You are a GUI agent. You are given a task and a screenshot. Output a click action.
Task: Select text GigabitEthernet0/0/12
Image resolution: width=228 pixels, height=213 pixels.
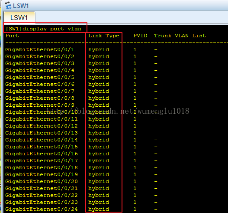(x=42, y=126)
